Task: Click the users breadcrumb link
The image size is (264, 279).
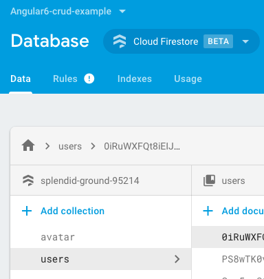Action: tap(70, 146)
